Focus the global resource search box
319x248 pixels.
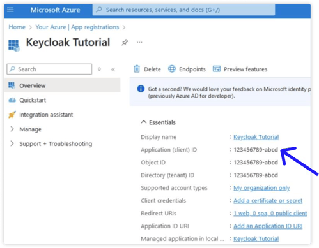(x=183, y=10)
